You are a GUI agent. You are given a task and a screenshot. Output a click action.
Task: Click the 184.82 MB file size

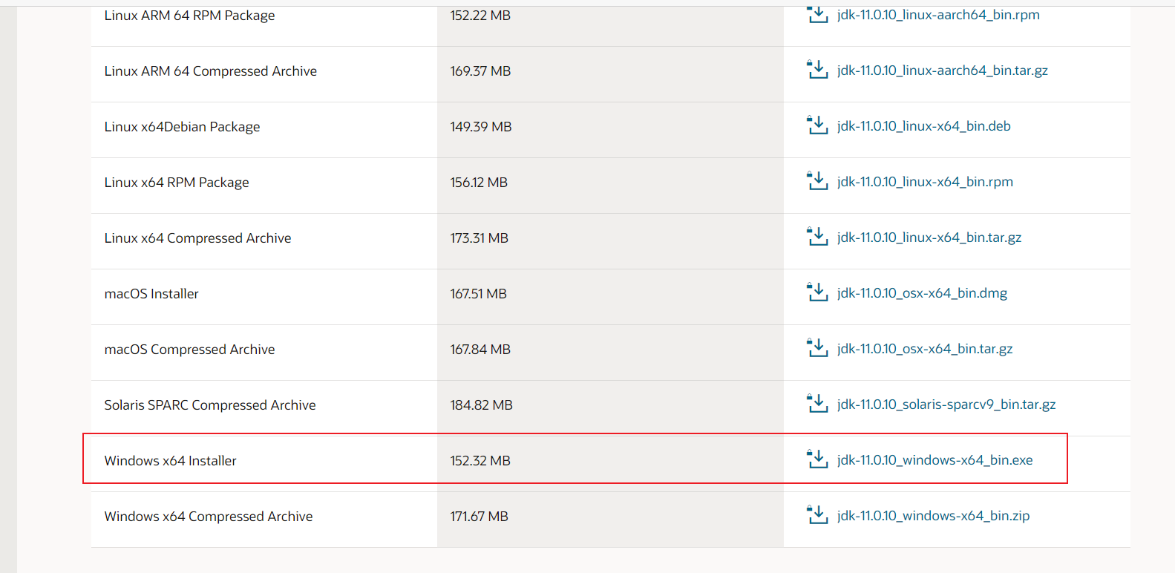(x=482, y=405)
